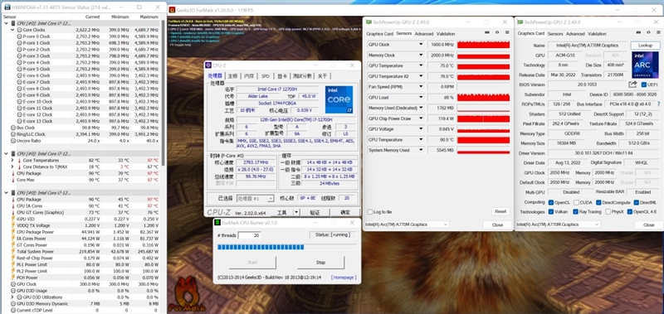
Task: Open the tools dropdown arrow in CPU-Z
Action: pyautogui.click(x=296, y=212)
